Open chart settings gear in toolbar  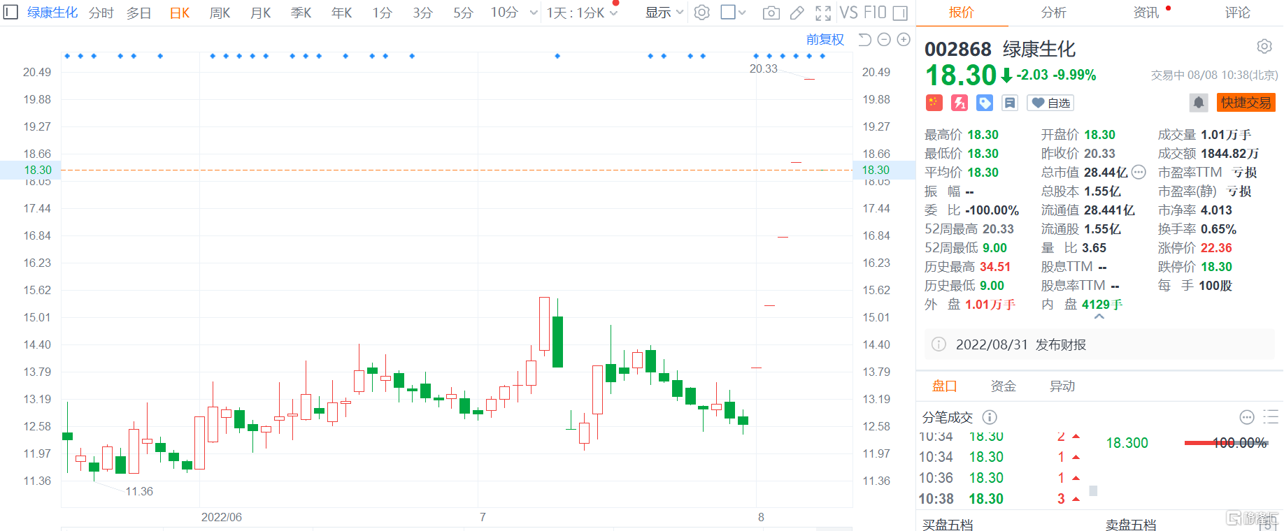pyautogui.click(x=702, y=13)
